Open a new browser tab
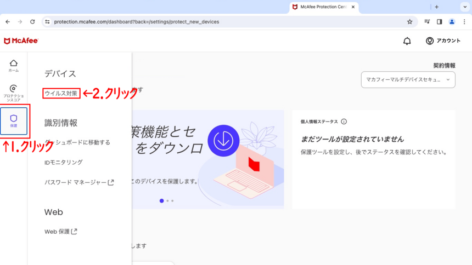Viewport: 472px width, 265px height. [x=437, y=7]
